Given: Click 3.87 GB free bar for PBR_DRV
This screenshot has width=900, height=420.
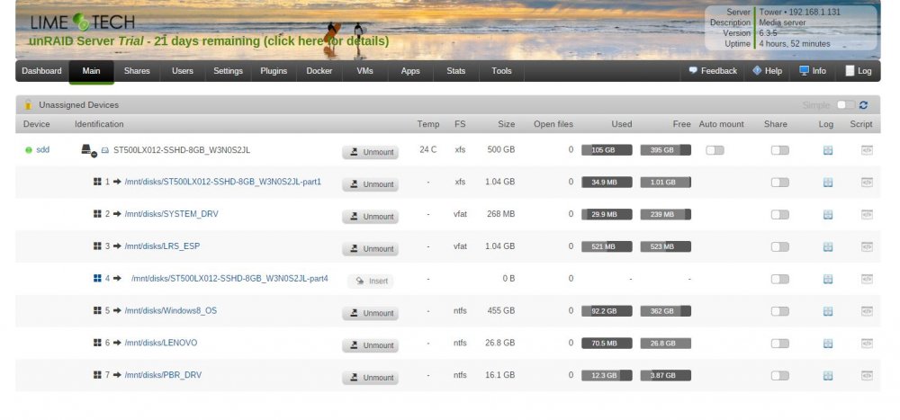Looking at the screenshot, I should pos(666,375).
